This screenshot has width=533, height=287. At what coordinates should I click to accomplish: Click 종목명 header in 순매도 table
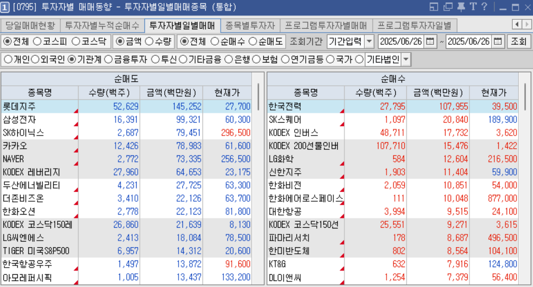pyautogui.click(x=40, y=92)
